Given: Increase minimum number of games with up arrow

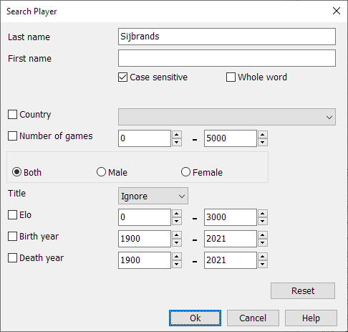Looking at the screenshot, I should click(x=177, y=134).
